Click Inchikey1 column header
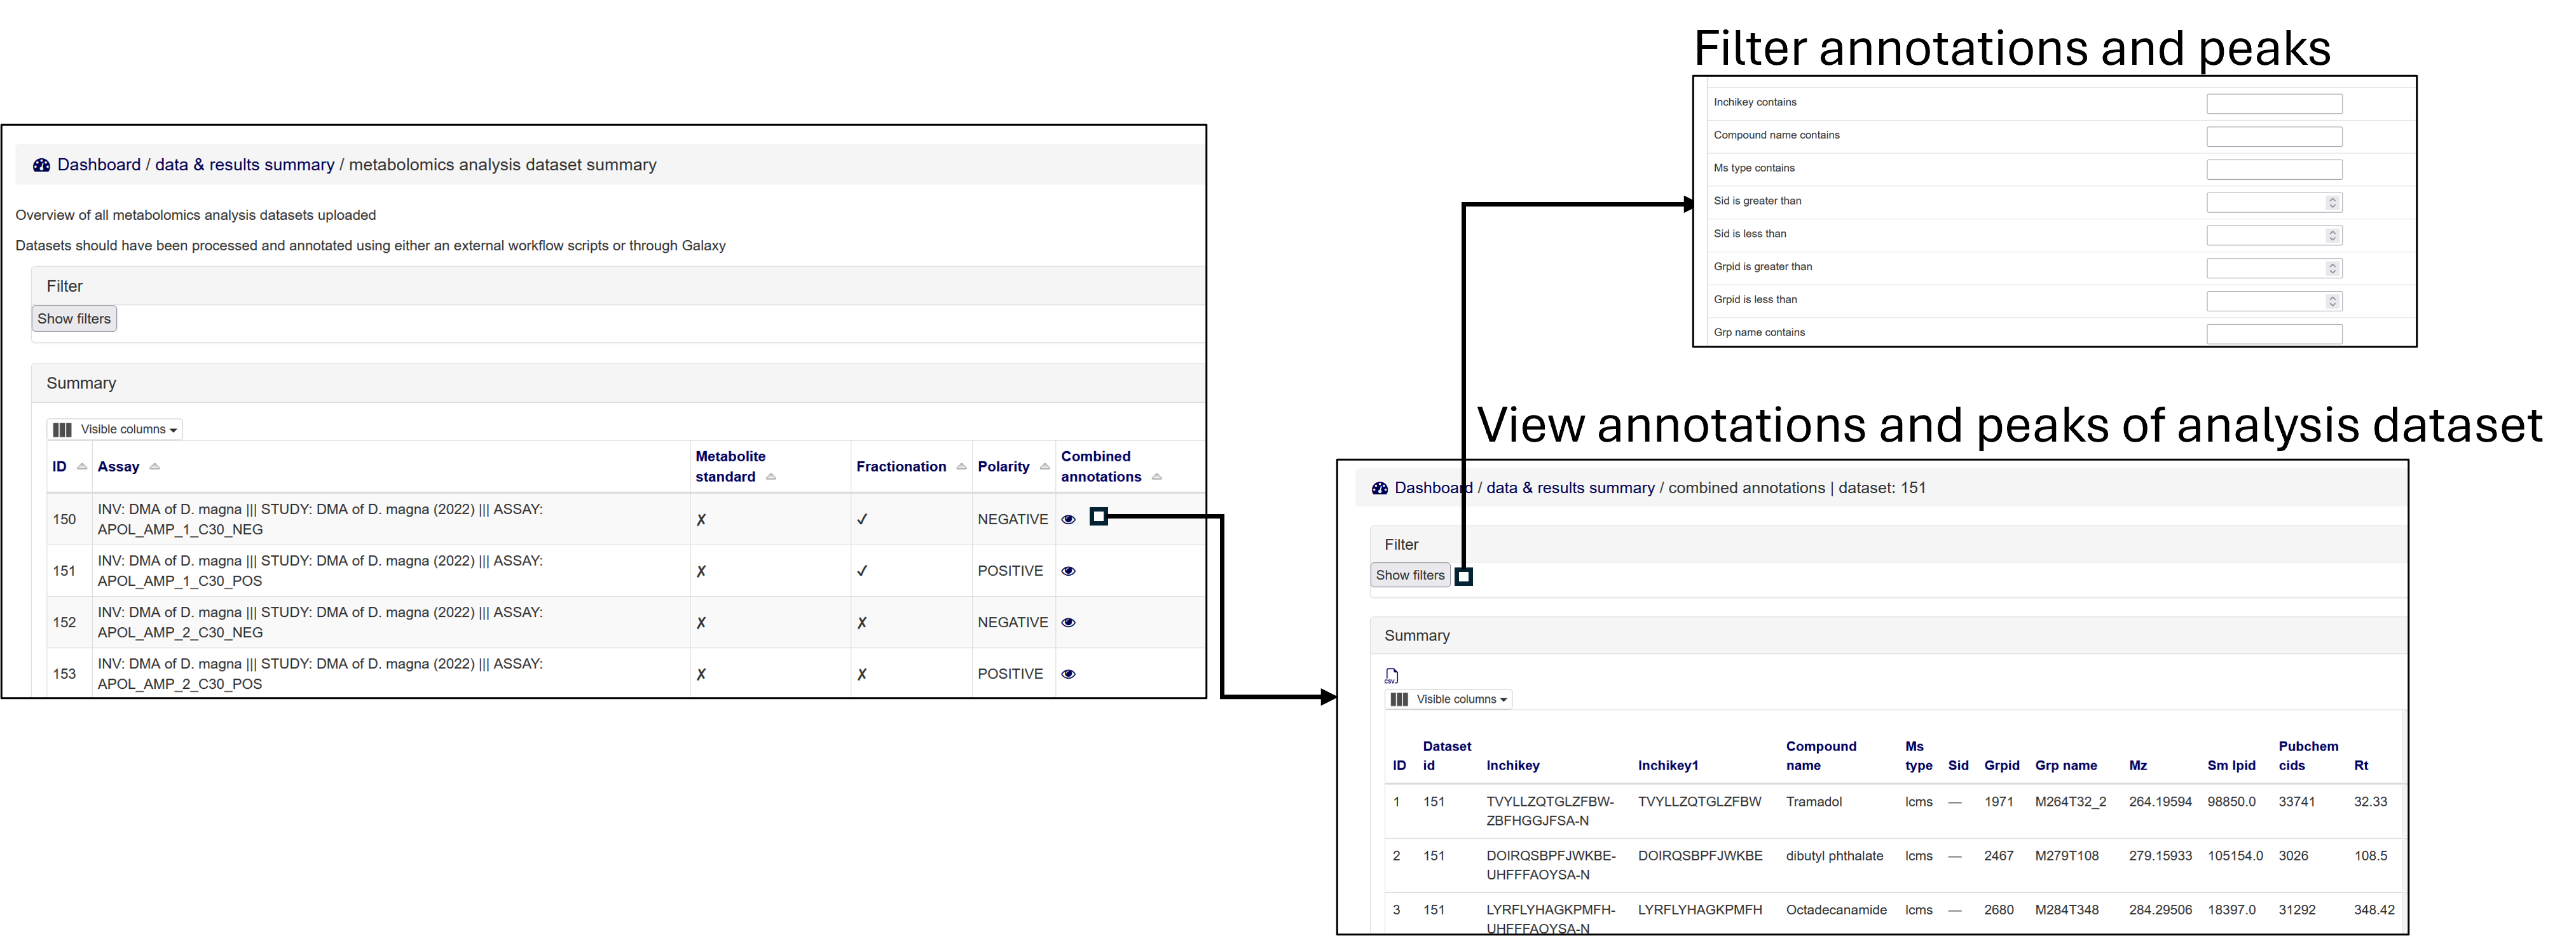2576x936 pixels. point(1668,766)
